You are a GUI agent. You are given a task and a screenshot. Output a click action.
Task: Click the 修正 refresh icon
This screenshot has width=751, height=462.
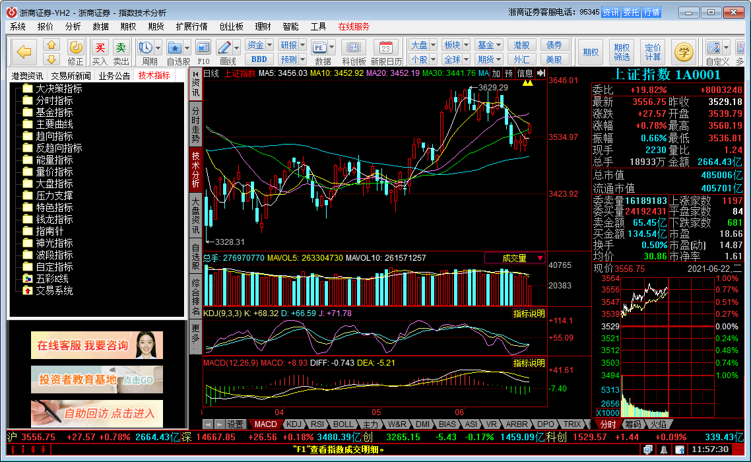pyautogui.click(x=76, y=48)
